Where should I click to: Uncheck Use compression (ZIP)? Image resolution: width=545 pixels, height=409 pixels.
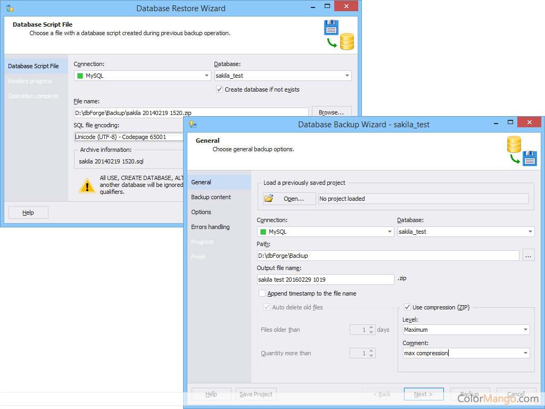point(407,307)
